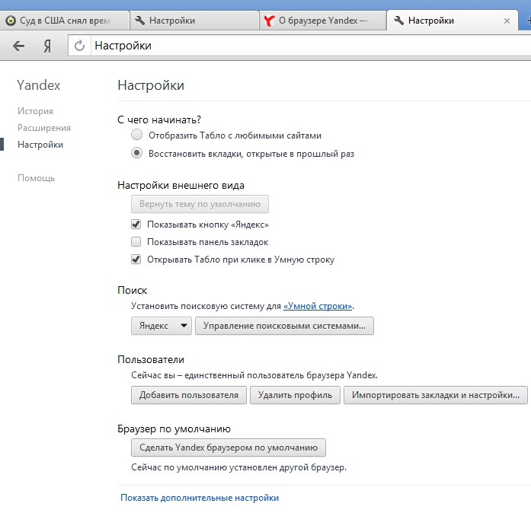Screen dimensions: 531x532
Task: Click the Yandex logo icon on browser tab
Action: [269, 21]
